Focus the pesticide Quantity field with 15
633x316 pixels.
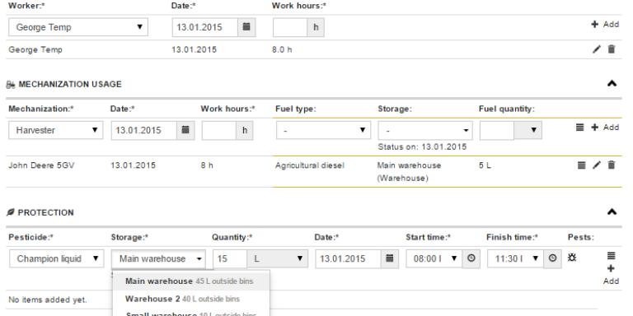[230, 258]
